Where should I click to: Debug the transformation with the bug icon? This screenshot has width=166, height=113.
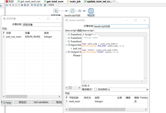coord(25,5)
